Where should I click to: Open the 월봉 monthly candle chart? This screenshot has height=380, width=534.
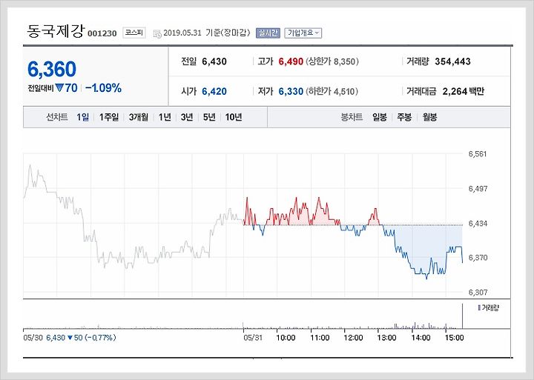[429, 117]
